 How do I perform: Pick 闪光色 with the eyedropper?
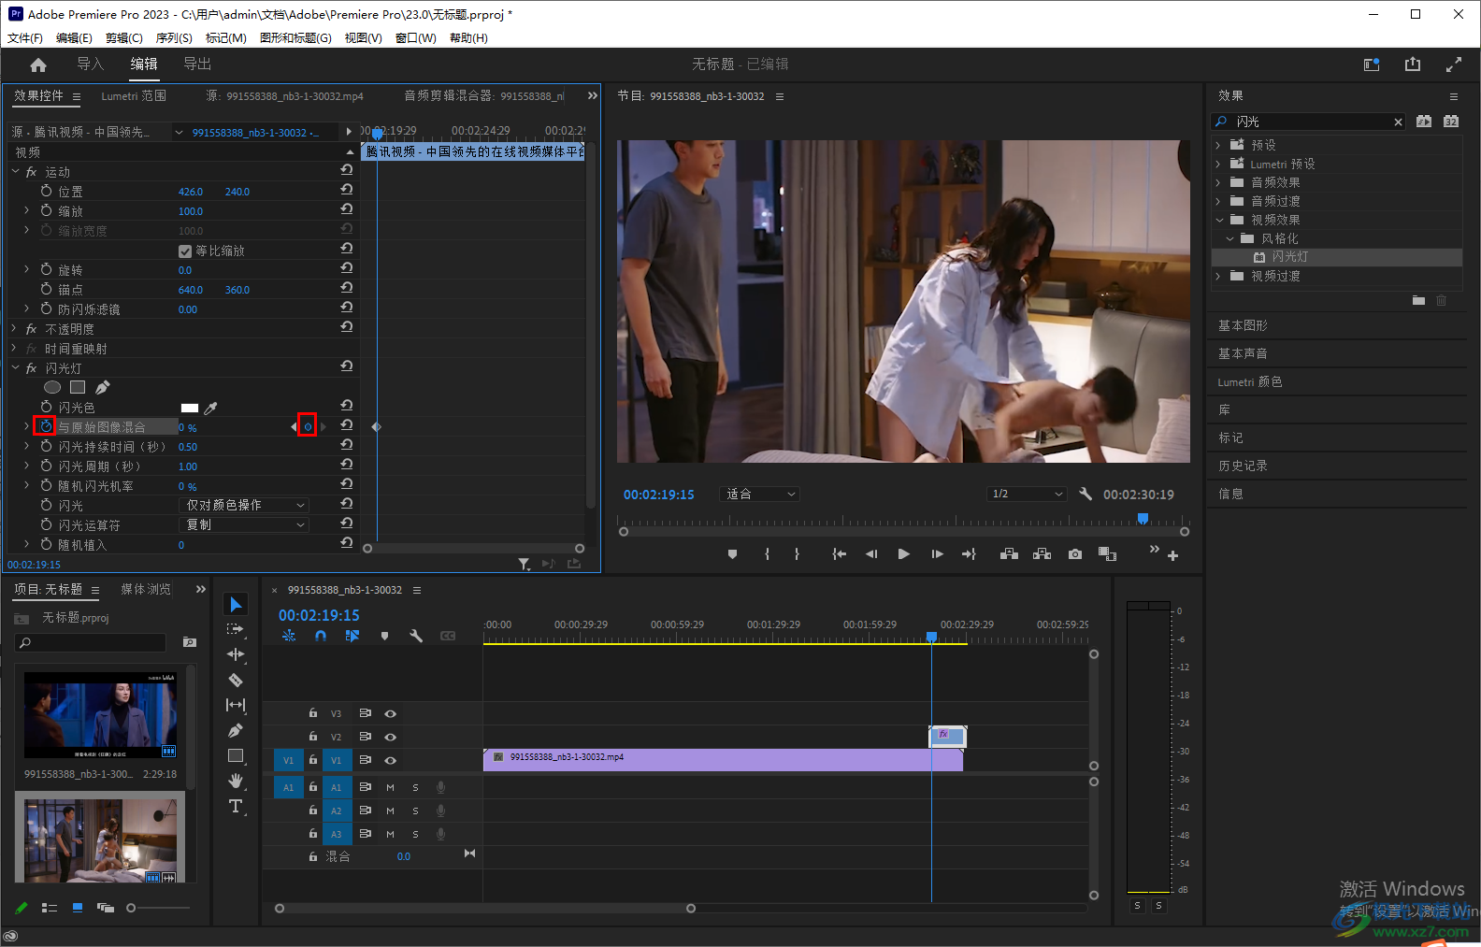point(210,408)
